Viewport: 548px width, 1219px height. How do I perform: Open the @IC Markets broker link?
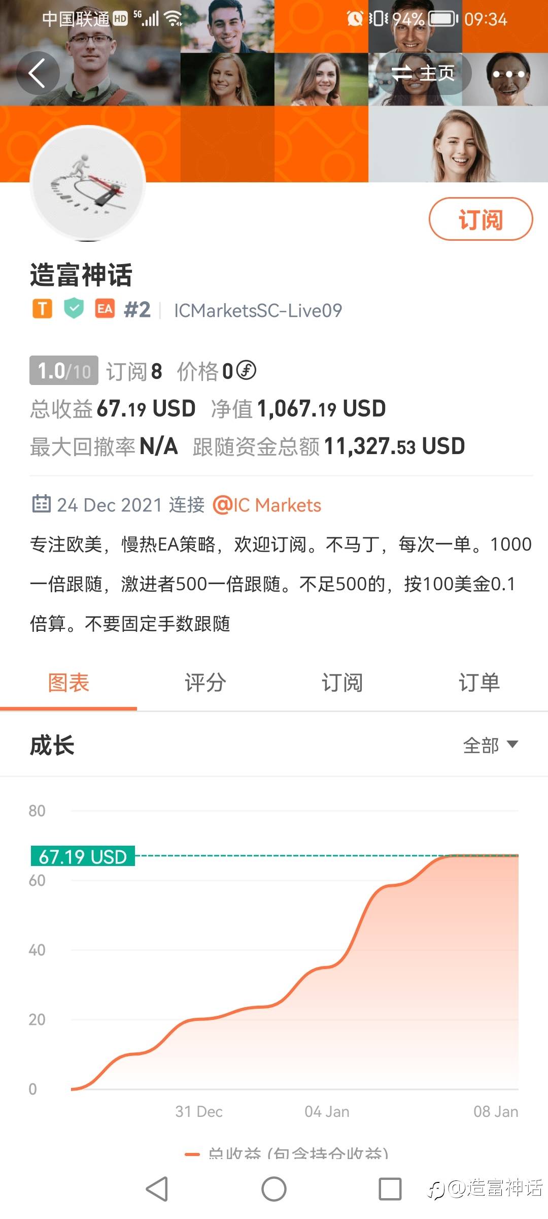point(267,505)
